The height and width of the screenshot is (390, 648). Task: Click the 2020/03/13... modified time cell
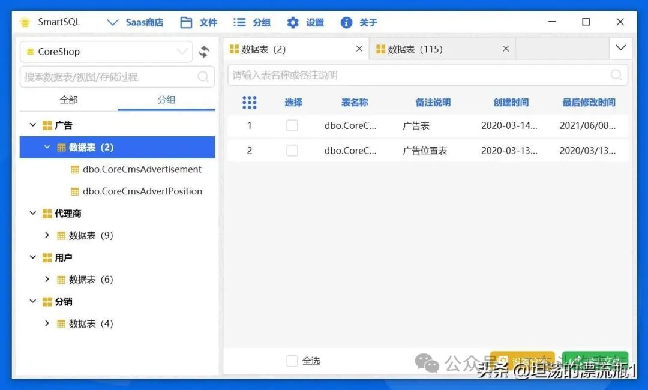pyautogui.click(x=587, y=151)
